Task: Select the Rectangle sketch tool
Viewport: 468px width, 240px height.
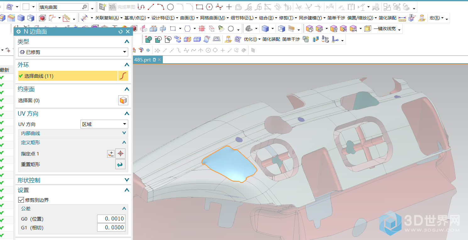Action: coord(199,7)
